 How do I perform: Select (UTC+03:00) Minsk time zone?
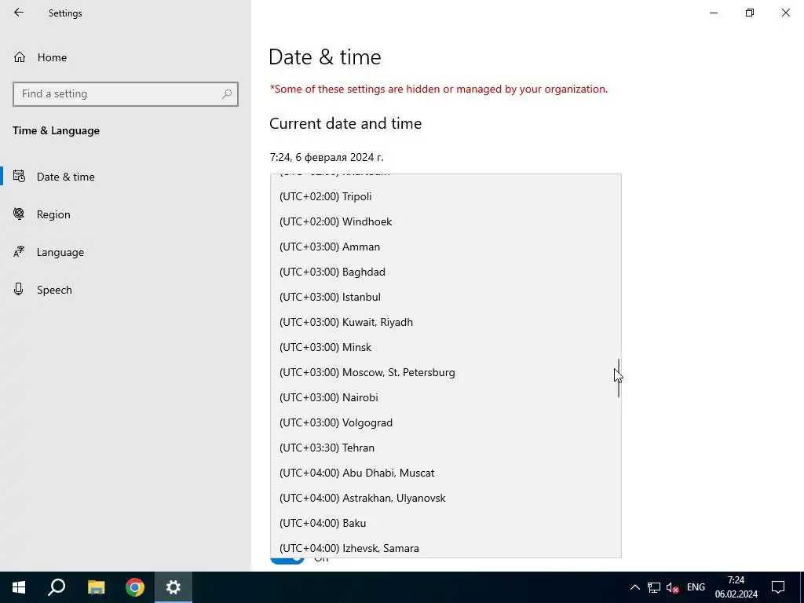[x=446, y=347]
